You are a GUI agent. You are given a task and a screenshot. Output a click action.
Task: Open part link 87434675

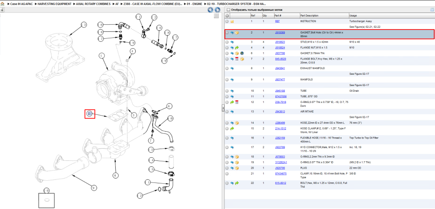point(281,174)
